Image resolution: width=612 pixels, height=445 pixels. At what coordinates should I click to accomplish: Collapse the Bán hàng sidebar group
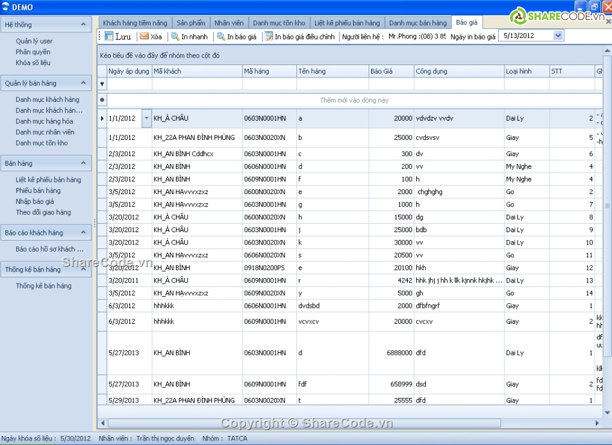click(x=83, y=163)
